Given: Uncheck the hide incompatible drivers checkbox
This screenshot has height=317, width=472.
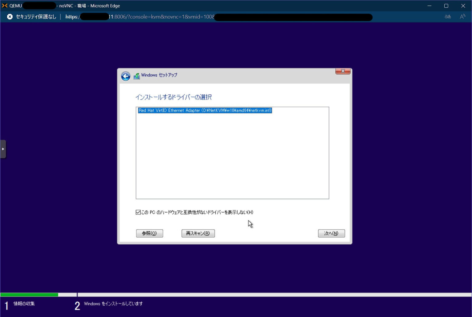Looking at the screenshot, I should pos(138,212).
